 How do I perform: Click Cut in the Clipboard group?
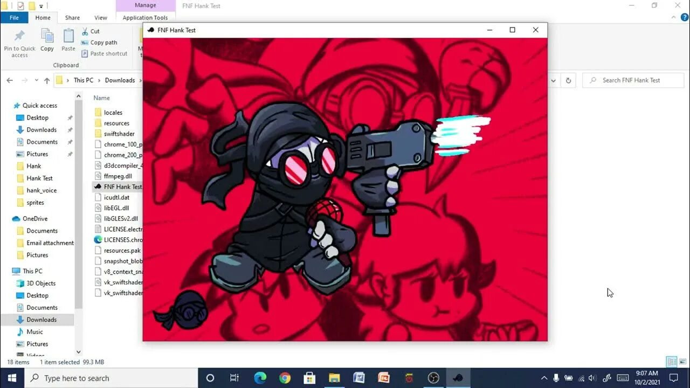91,31
